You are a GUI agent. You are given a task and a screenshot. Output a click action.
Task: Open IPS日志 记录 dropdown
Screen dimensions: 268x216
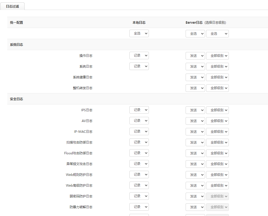[x=139, y=110]
